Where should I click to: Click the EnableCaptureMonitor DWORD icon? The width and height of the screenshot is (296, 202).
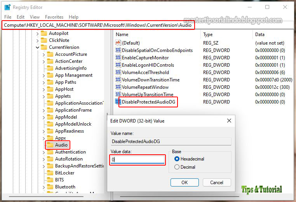(118, 57)
